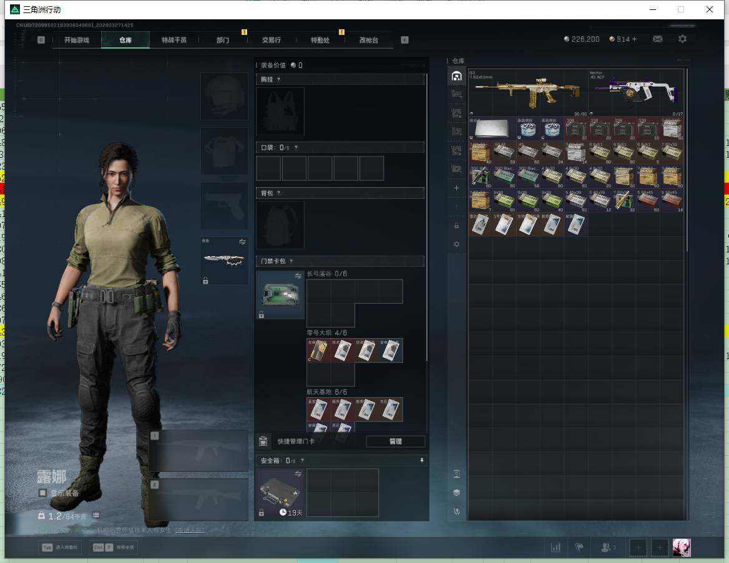The image size is (729, 563).
Task: Click the statistics bar chart icon in bottom bar
Action: pyautogui.click(x=555, y=547)
